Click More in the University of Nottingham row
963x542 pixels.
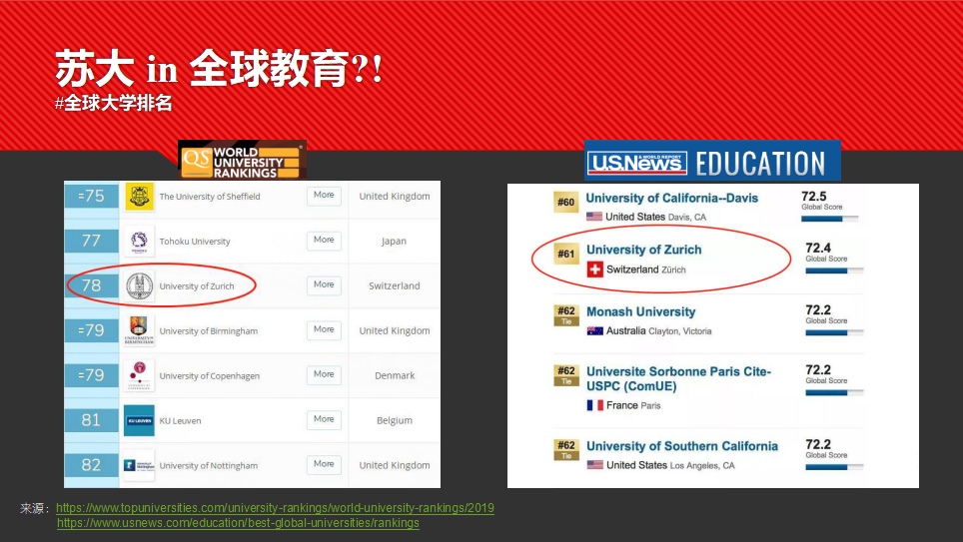coord(324,464)
